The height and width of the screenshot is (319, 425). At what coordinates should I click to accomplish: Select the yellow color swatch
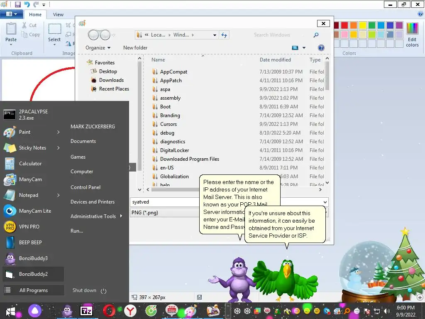click(x=363, y=25)
